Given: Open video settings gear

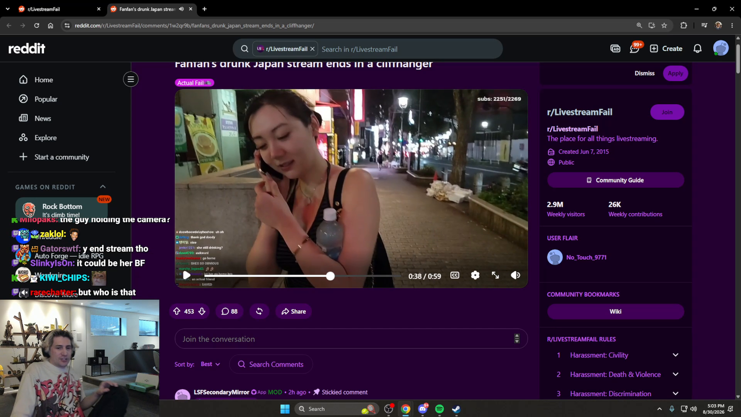Looking at the screenshot, I should (x=475, y=275).
